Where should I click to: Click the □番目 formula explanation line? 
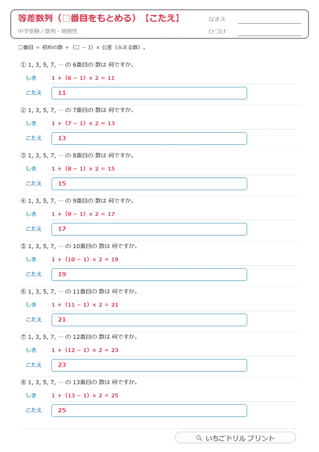click(82, 47)
